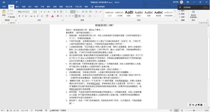The height and width of the screenshot is (112, 210).
Task: Expand the styles gallery more arrow
Action: pyautogui.click(x=174, y=16)
